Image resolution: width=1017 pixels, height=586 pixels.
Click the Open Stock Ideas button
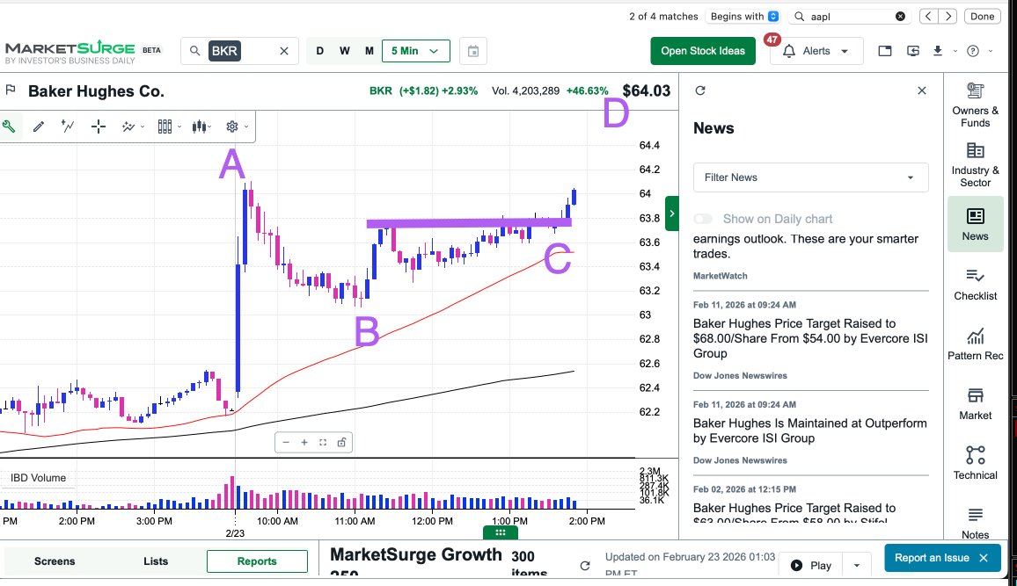[x=702, y=50]
